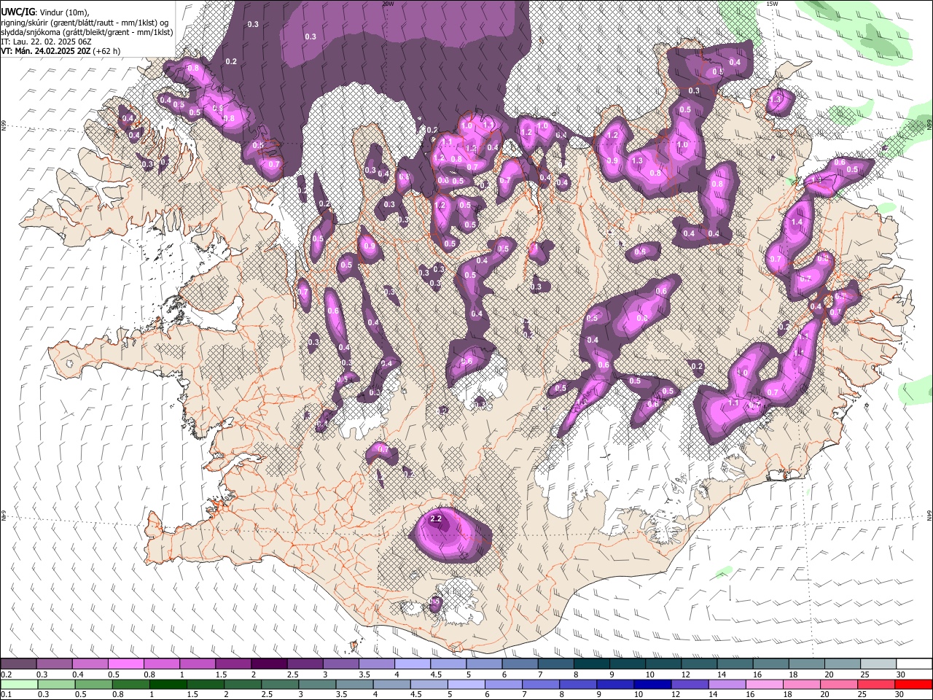Select the "1.4" precipitation value on the map

coord(797,222)
